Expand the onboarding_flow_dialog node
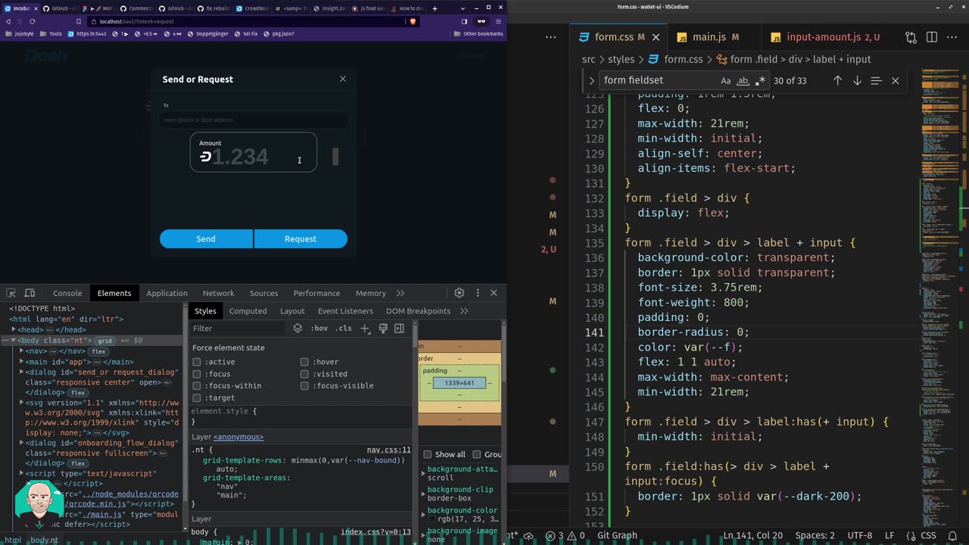Image resolution: width=969 pixels, height=545 pixels. coord(21,443)
